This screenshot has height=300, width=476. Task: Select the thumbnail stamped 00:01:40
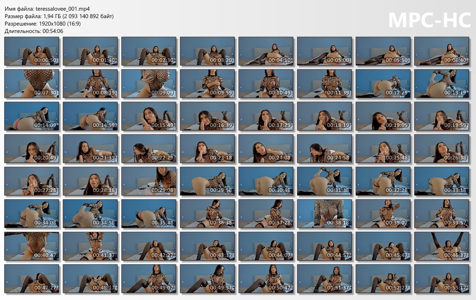point(90,51)
